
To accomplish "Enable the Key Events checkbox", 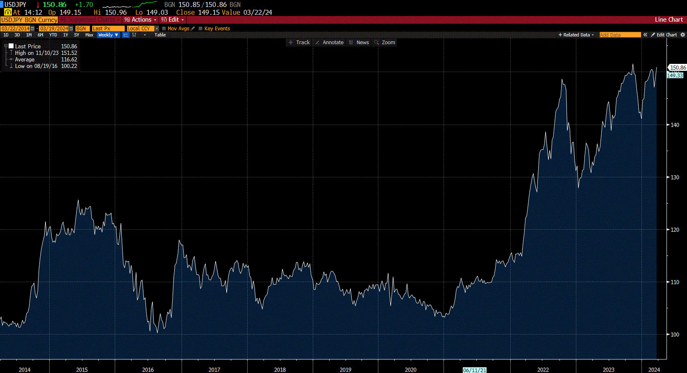I will point(200,29).
